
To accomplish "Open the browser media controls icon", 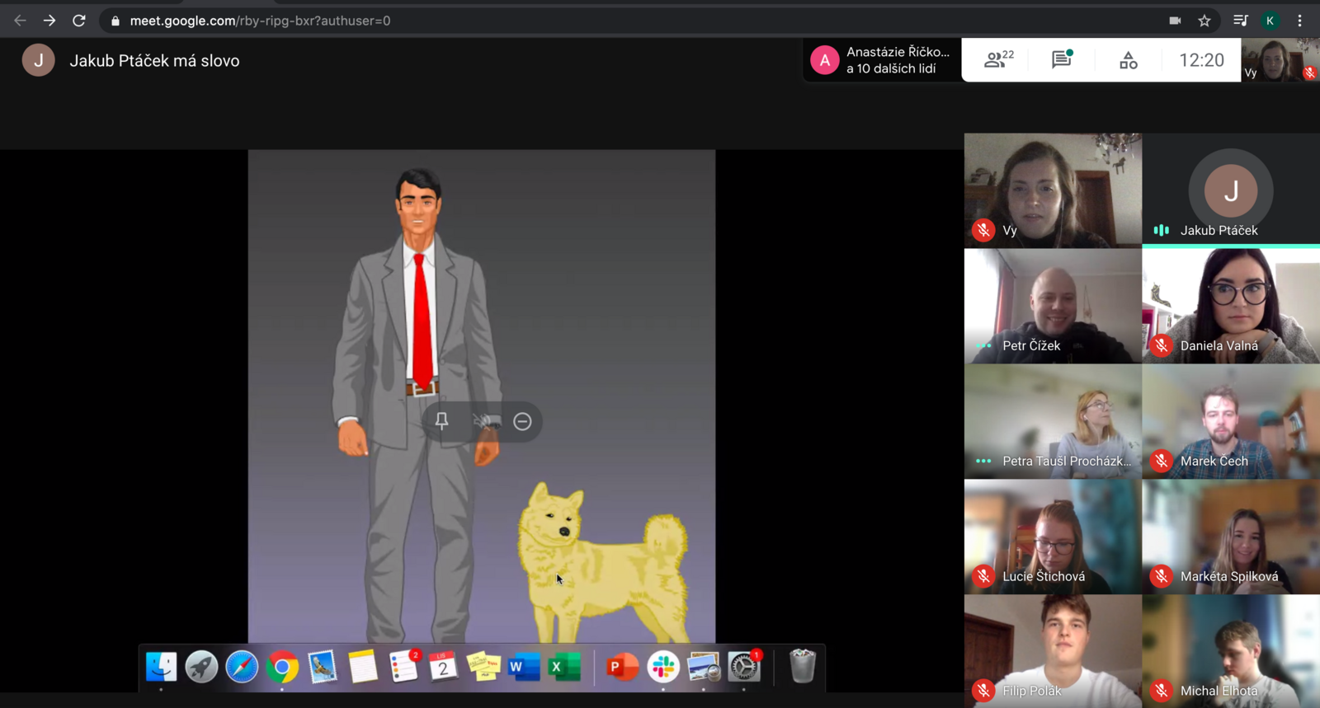I will coord(1240,21).
